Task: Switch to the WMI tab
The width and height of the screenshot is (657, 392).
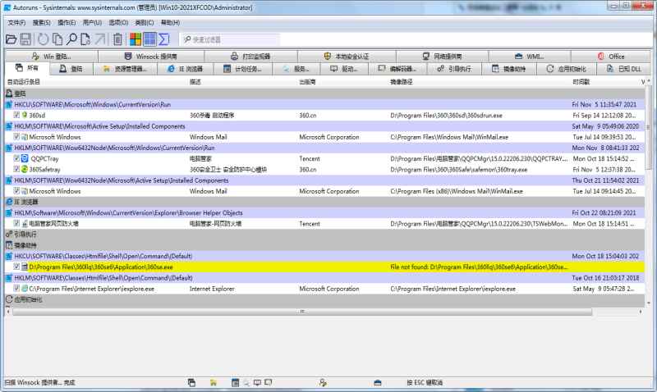Action: pyautogui.click(x=529, y=56)
